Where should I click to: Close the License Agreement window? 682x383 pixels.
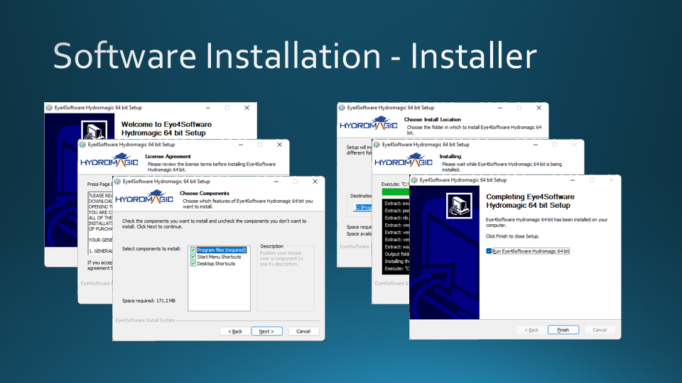280,145
